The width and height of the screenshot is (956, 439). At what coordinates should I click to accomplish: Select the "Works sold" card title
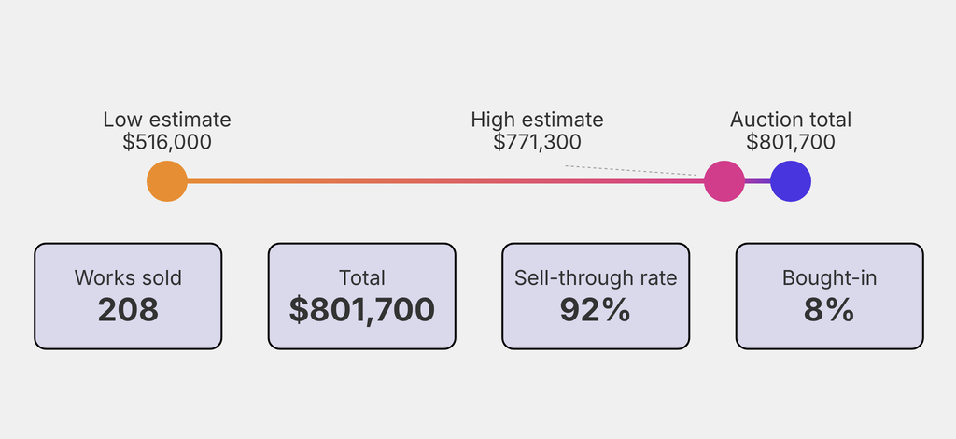pyautogui.click(x=128, y=277)
